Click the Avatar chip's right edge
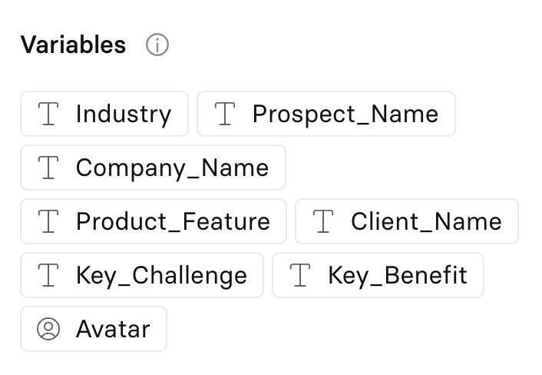This screenshot has width=542, height=375. pyautogui.click(x=160, y=329)
